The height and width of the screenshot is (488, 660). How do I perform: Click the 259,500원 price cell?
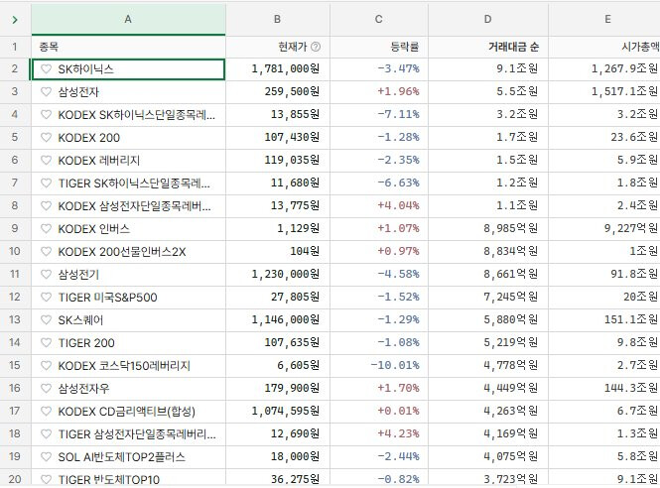(x=278, y=91)
